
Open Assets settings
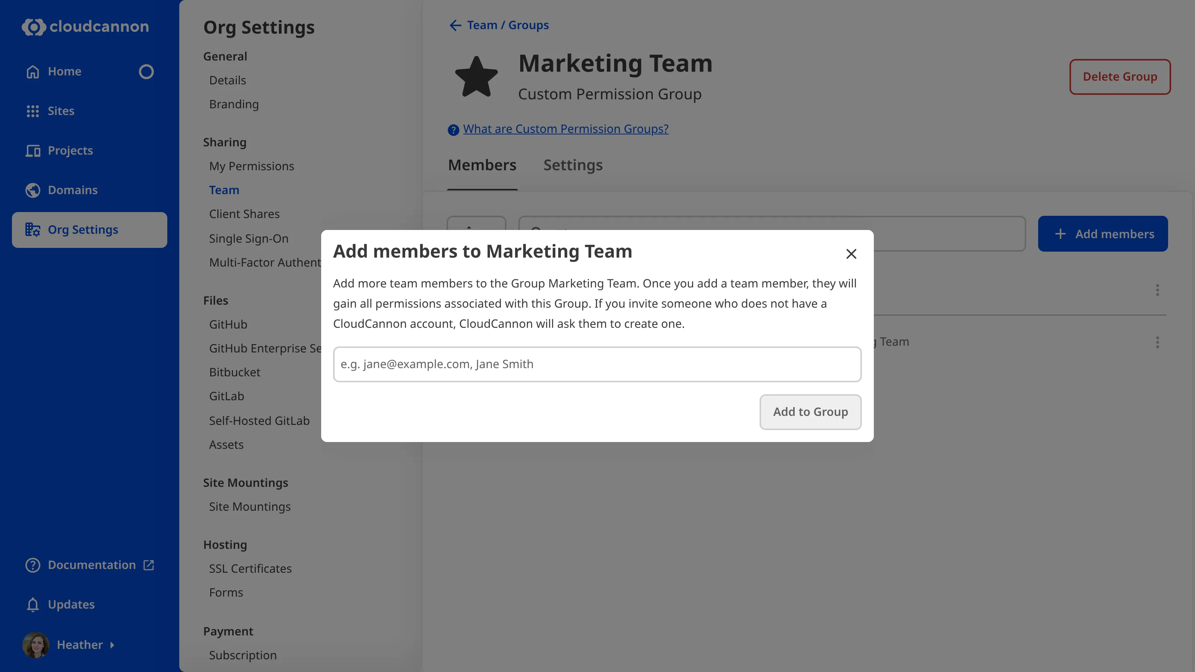pos(226,444)
